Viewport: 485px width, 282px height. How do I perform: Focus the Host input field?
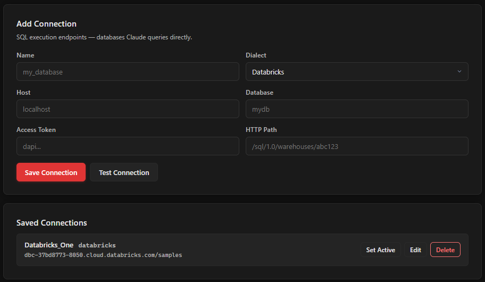[x=128, y=109]
